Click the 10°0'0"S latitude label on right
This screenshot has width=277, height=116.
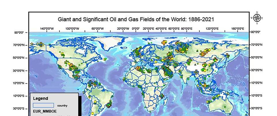click(257, 96)
